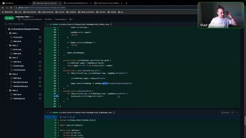This screenshot has height=138, width=246.
Task: Open WebPage.java in the file tree
Action: (19, 99)
